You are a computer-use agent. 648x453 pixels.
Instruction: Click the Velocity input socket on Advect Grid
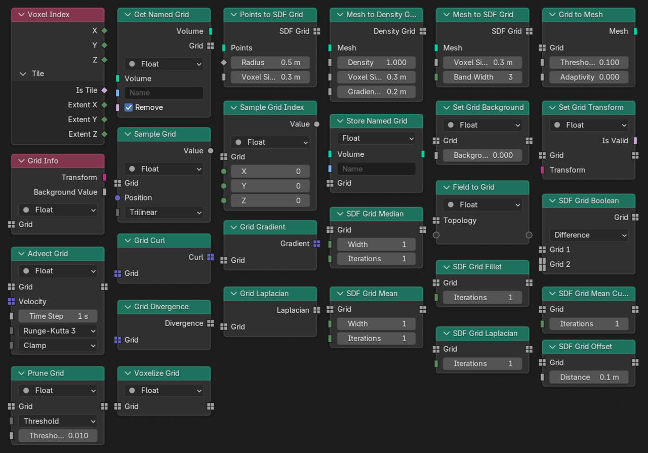tap(12, 301)
